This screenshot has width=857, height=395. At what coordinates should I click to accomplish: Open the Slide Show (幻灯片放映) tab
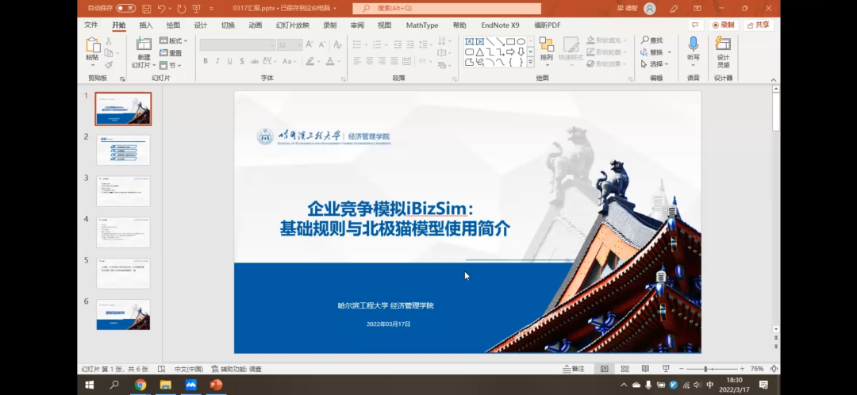pos(292,25)
